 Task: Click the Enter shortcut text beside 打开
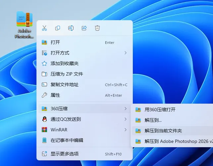tap(110, 43)
